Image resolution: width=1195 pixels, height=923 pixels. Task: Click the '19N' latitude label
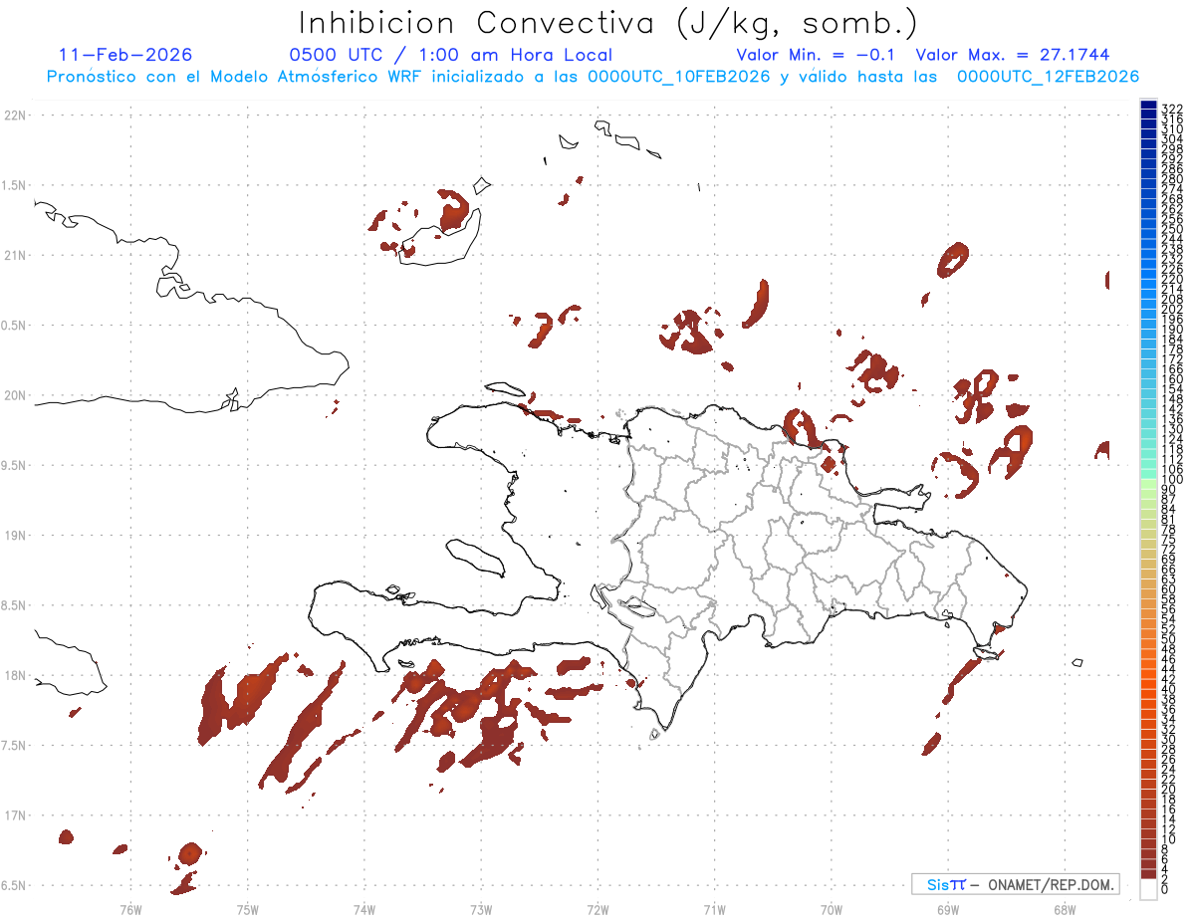[x=15, y=536]
